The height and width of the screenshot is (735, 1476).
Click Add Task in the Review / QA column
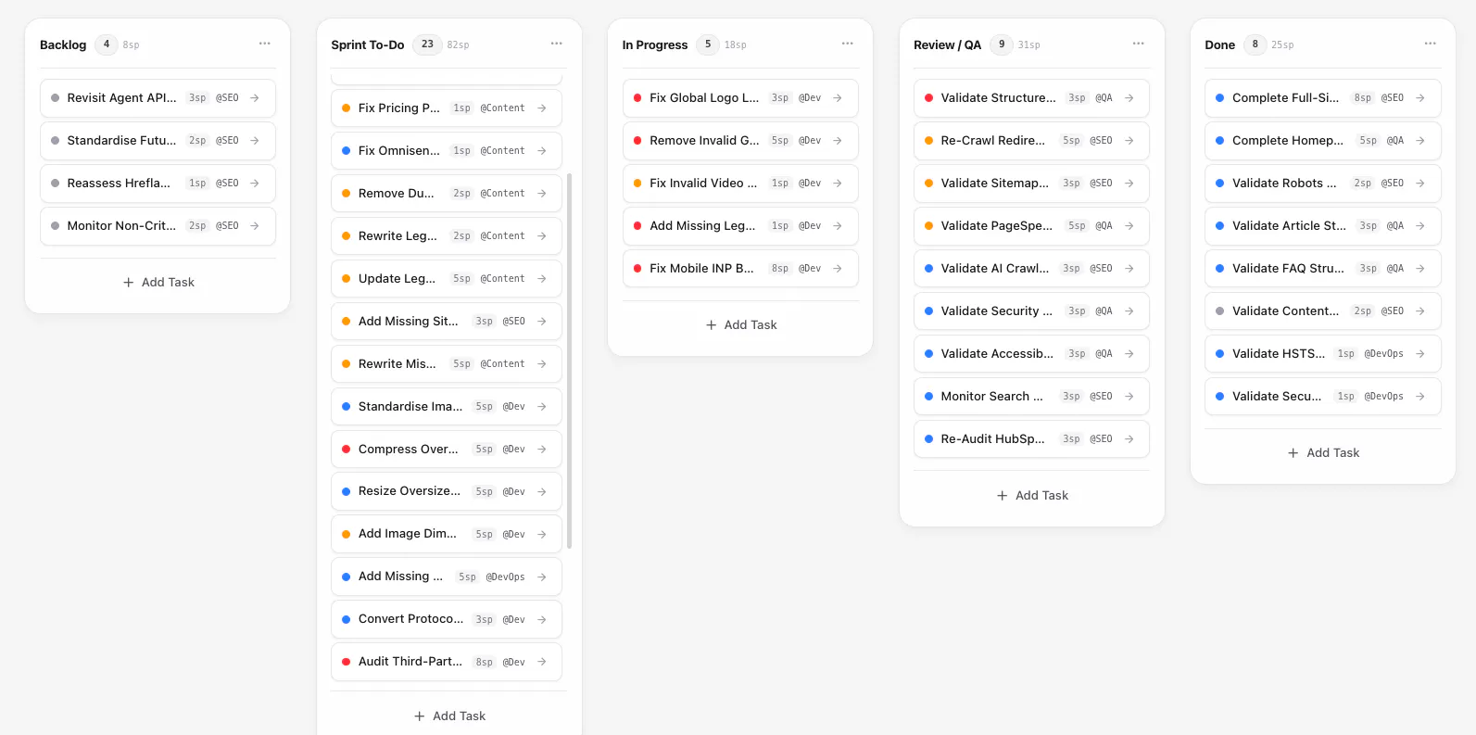1032,496
